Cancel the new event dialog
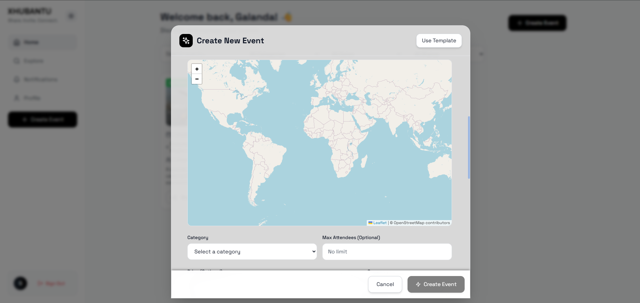 (x=385, y=284)
